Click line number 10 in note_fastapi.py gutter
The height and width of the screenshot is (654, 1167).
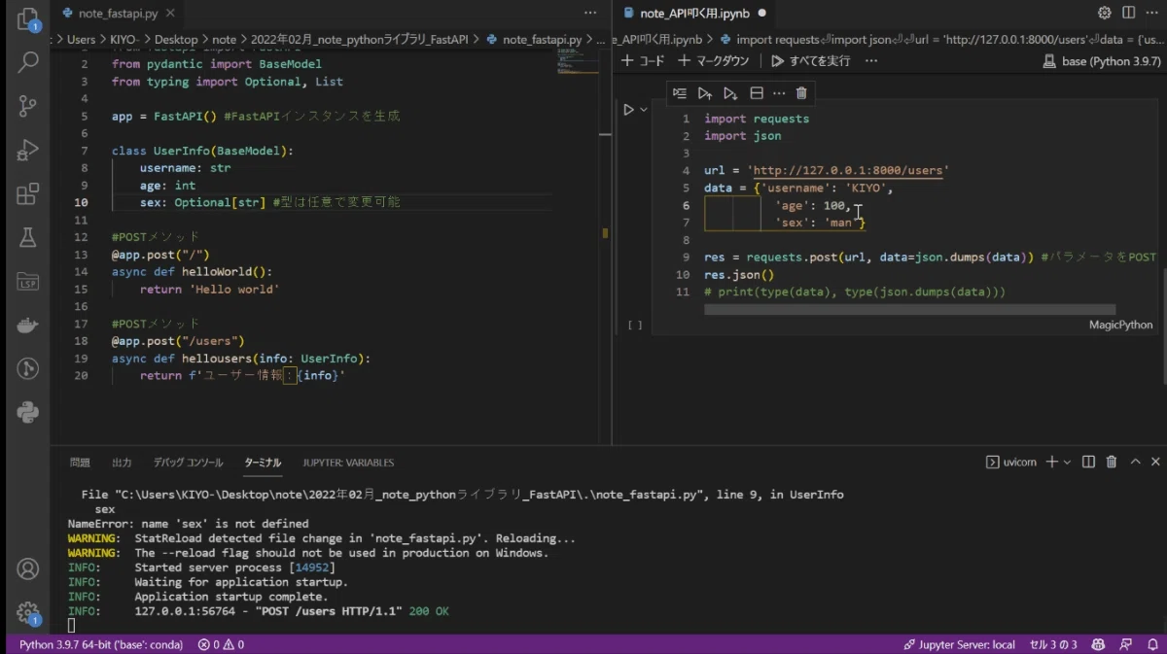click(x=81, y=202)
